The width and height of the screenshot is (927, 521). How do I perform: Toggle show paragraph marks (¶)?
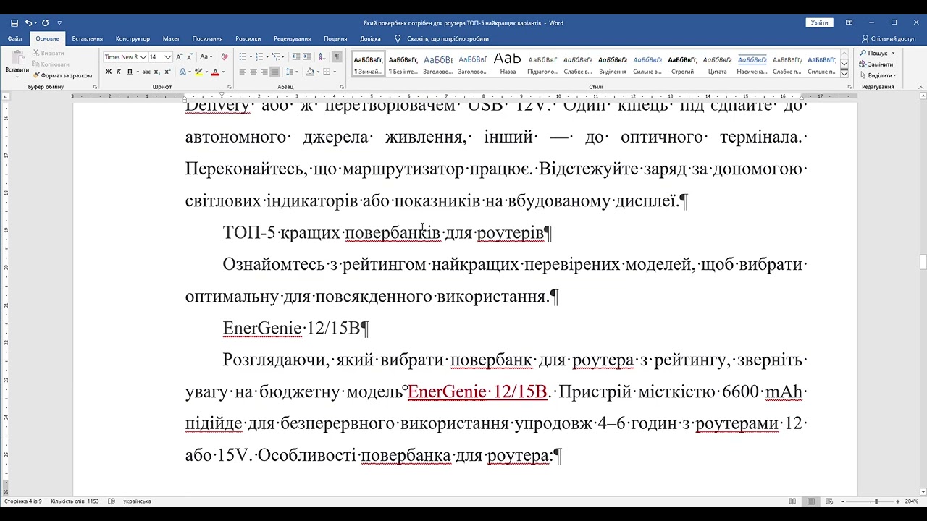[337, 57]
